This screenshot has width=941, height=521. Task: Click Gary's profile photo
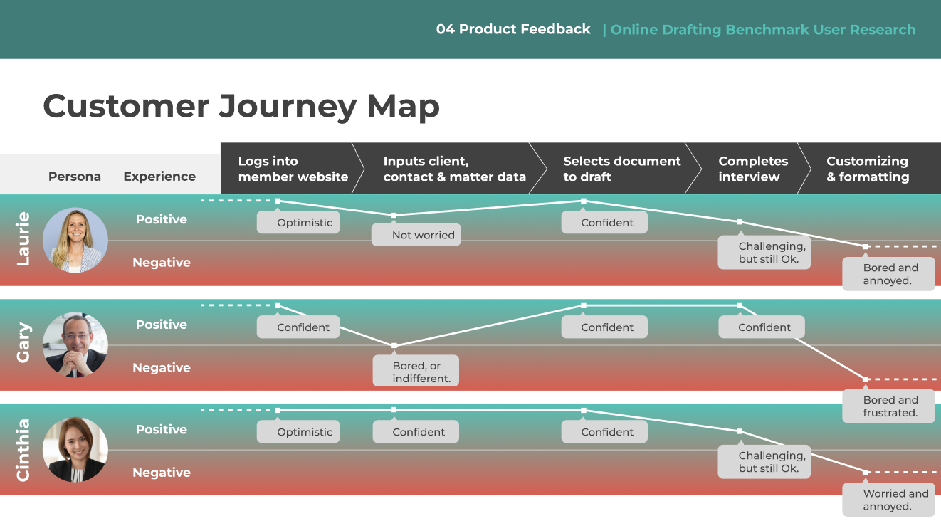(75, 345)
